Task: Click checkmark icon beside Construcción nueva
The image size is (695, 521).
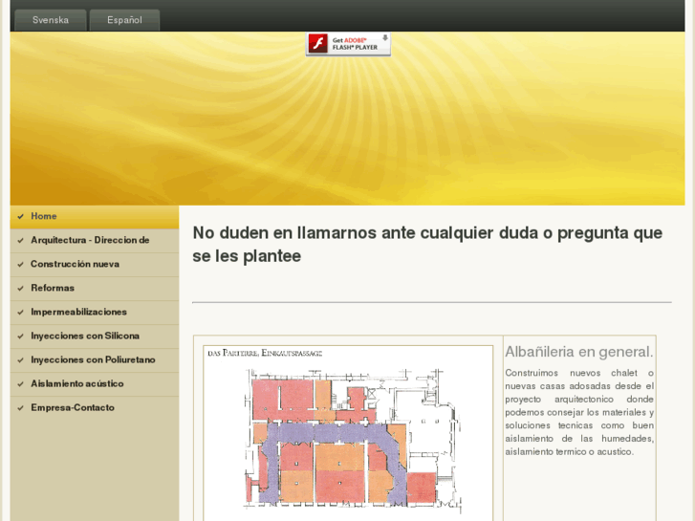Action: coord(20,265)
